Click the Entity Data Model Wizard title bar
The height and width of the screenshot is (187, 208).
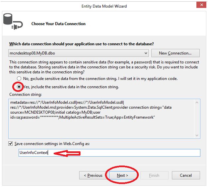(104, 6)
